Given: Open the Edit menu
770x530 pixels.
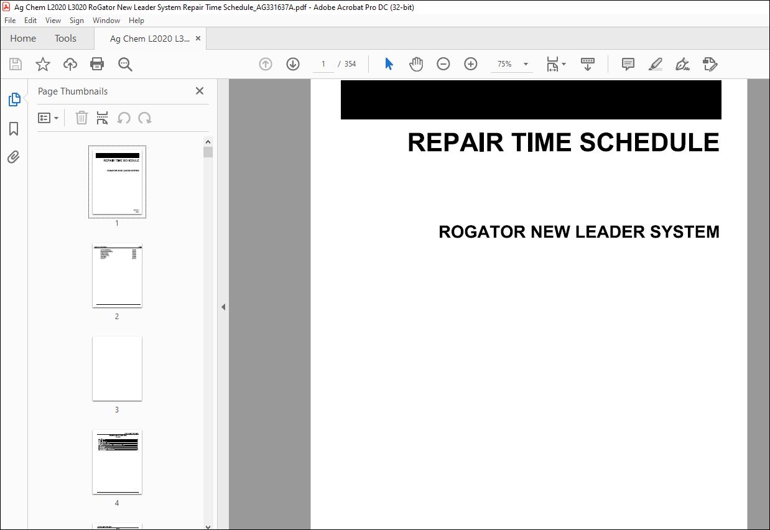Looking at the screenshot, I should (30, 21).
